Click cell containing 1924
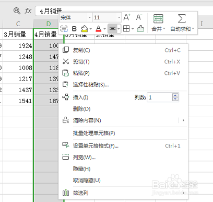This screenshot has height=202, width=213. (x=18, y=46)
